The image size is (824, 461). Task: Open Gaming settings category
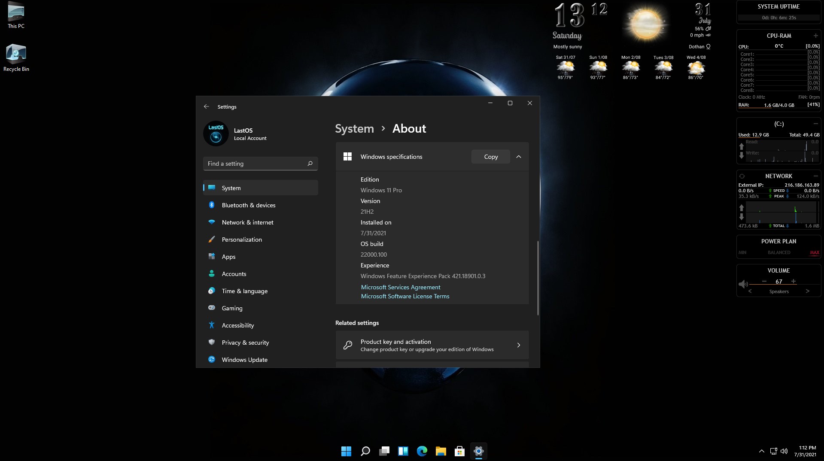pos(260,308)
